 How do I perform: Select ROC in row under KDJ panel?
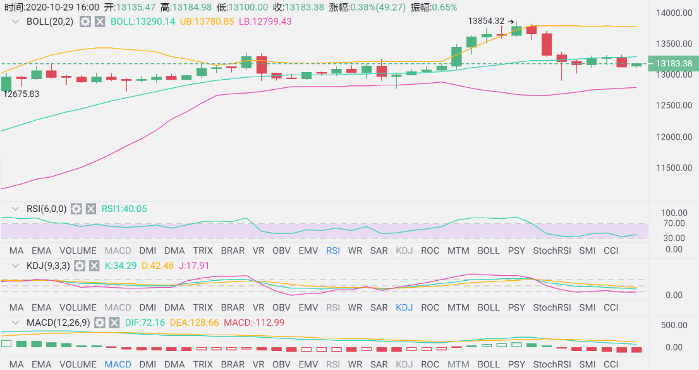430,307
